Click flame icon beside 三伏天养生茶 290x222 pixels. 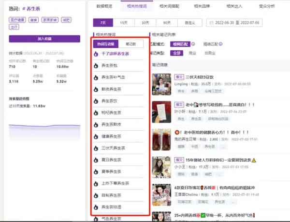(96, 148)
